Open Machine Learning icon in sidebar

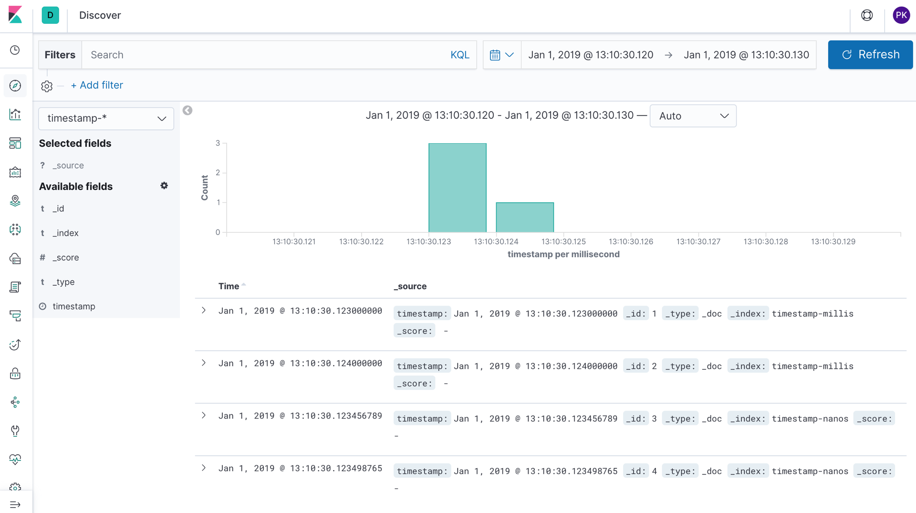coord(15,230)
